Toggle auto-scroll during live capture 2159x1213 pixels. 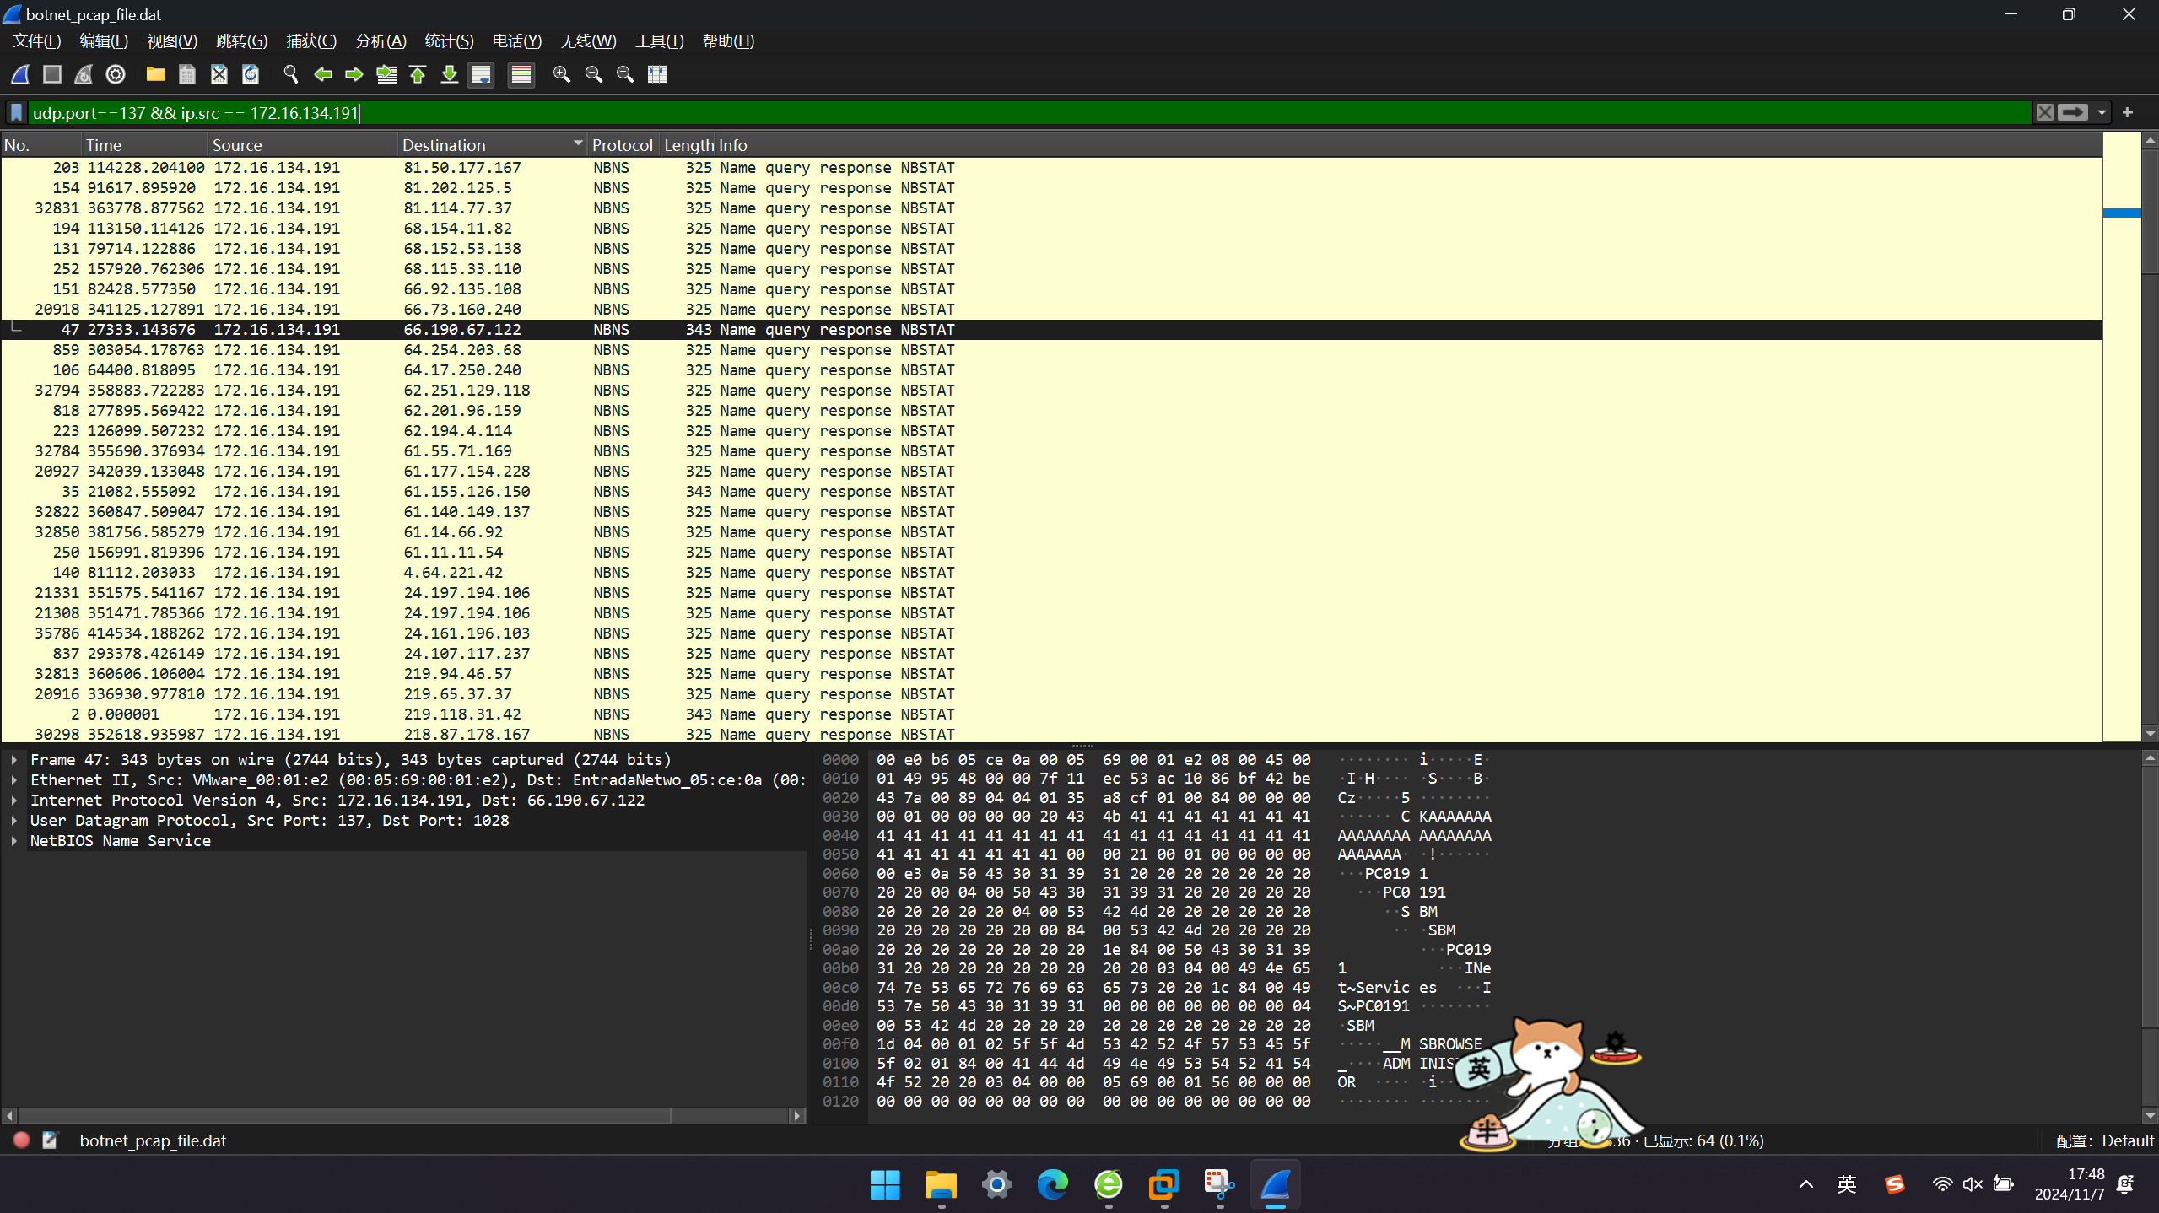481,74
